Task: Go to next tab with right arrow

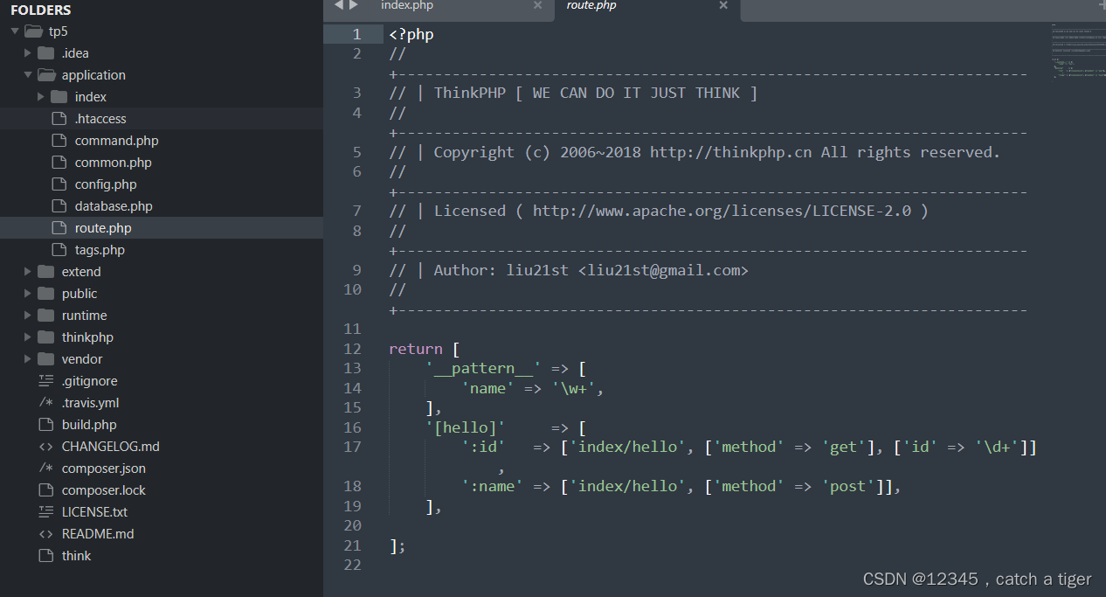Action: pos(354,5)
